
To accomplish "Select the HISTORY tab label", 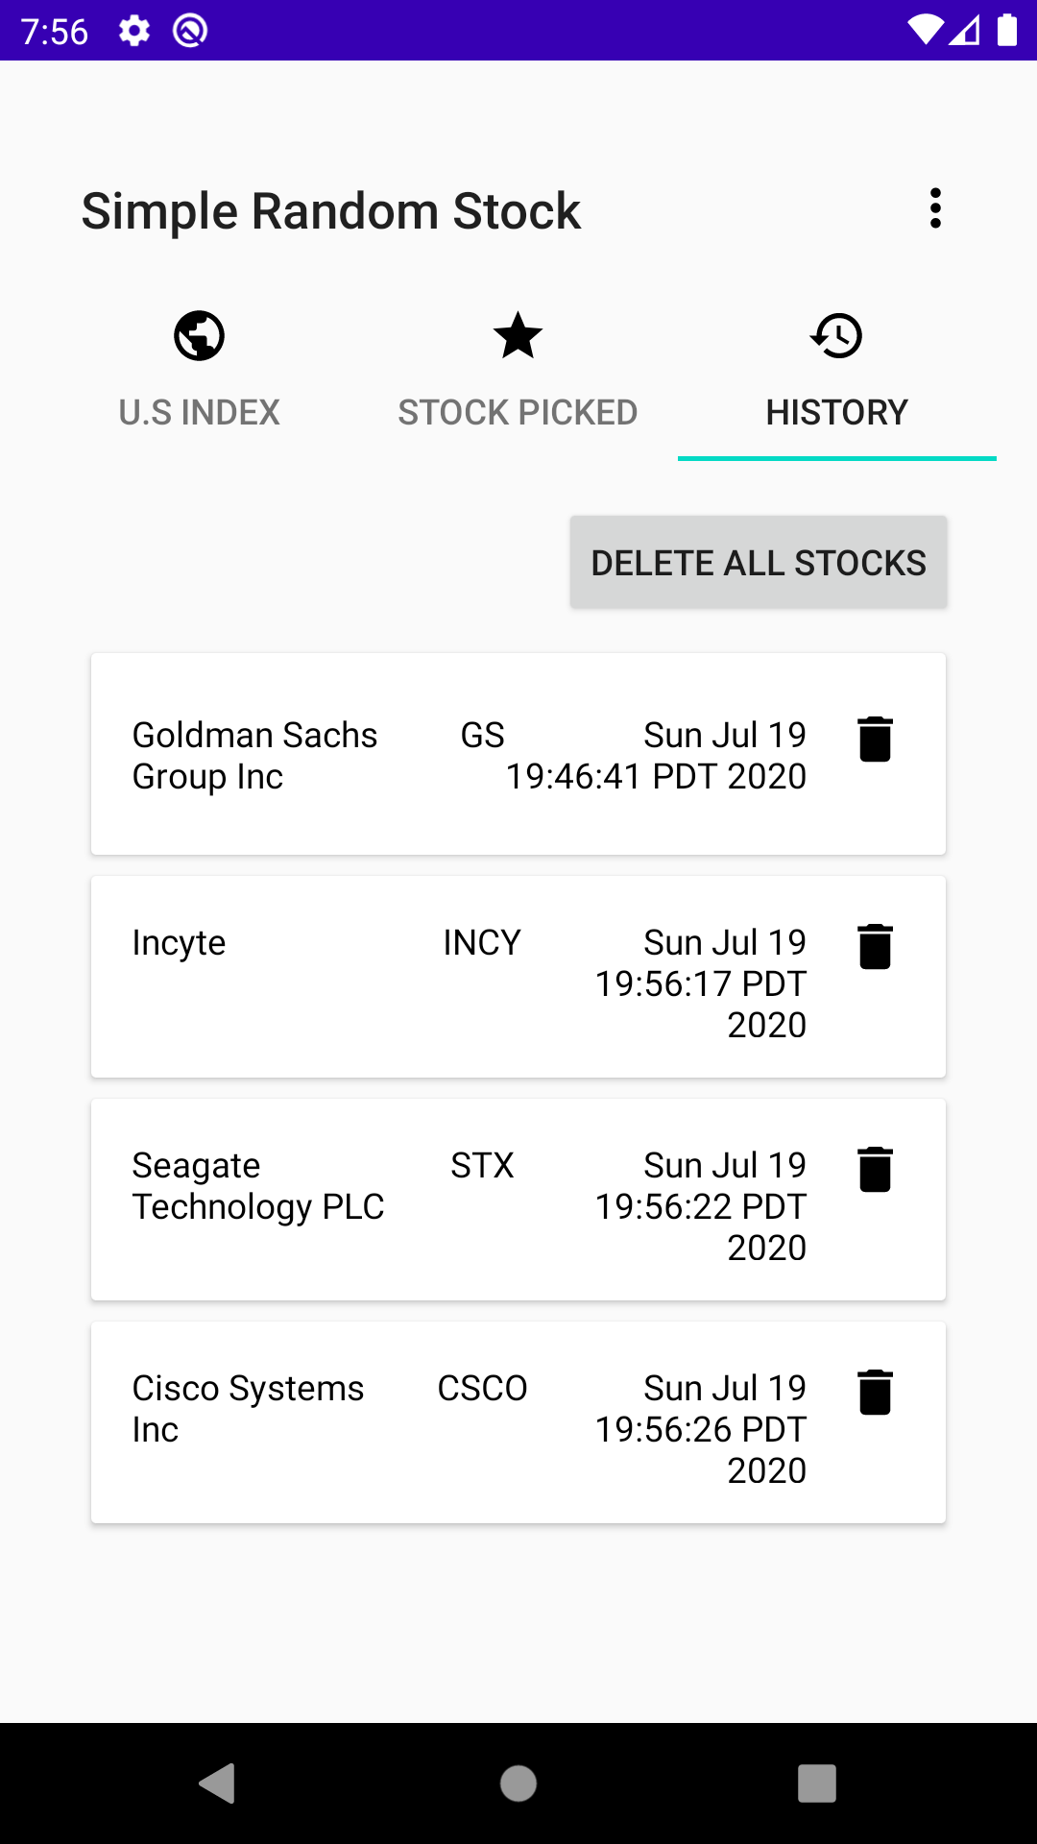I will [x=836, y=412].
